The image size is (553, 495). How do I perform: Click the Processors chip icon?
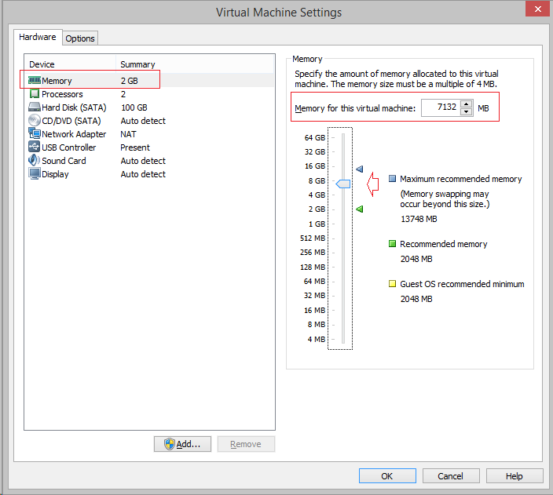coord(35,94)
